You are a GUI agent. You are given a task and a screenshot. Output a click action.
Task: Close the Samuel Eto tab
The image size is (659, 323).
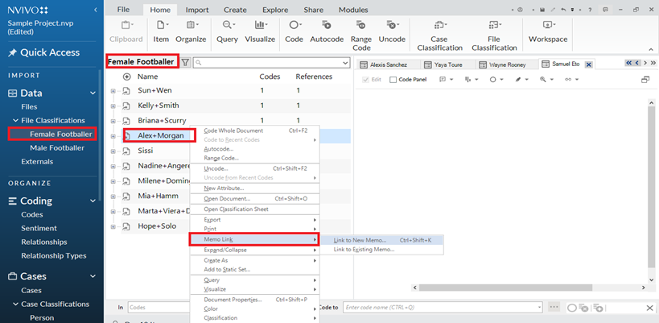[x=588, y=64]
